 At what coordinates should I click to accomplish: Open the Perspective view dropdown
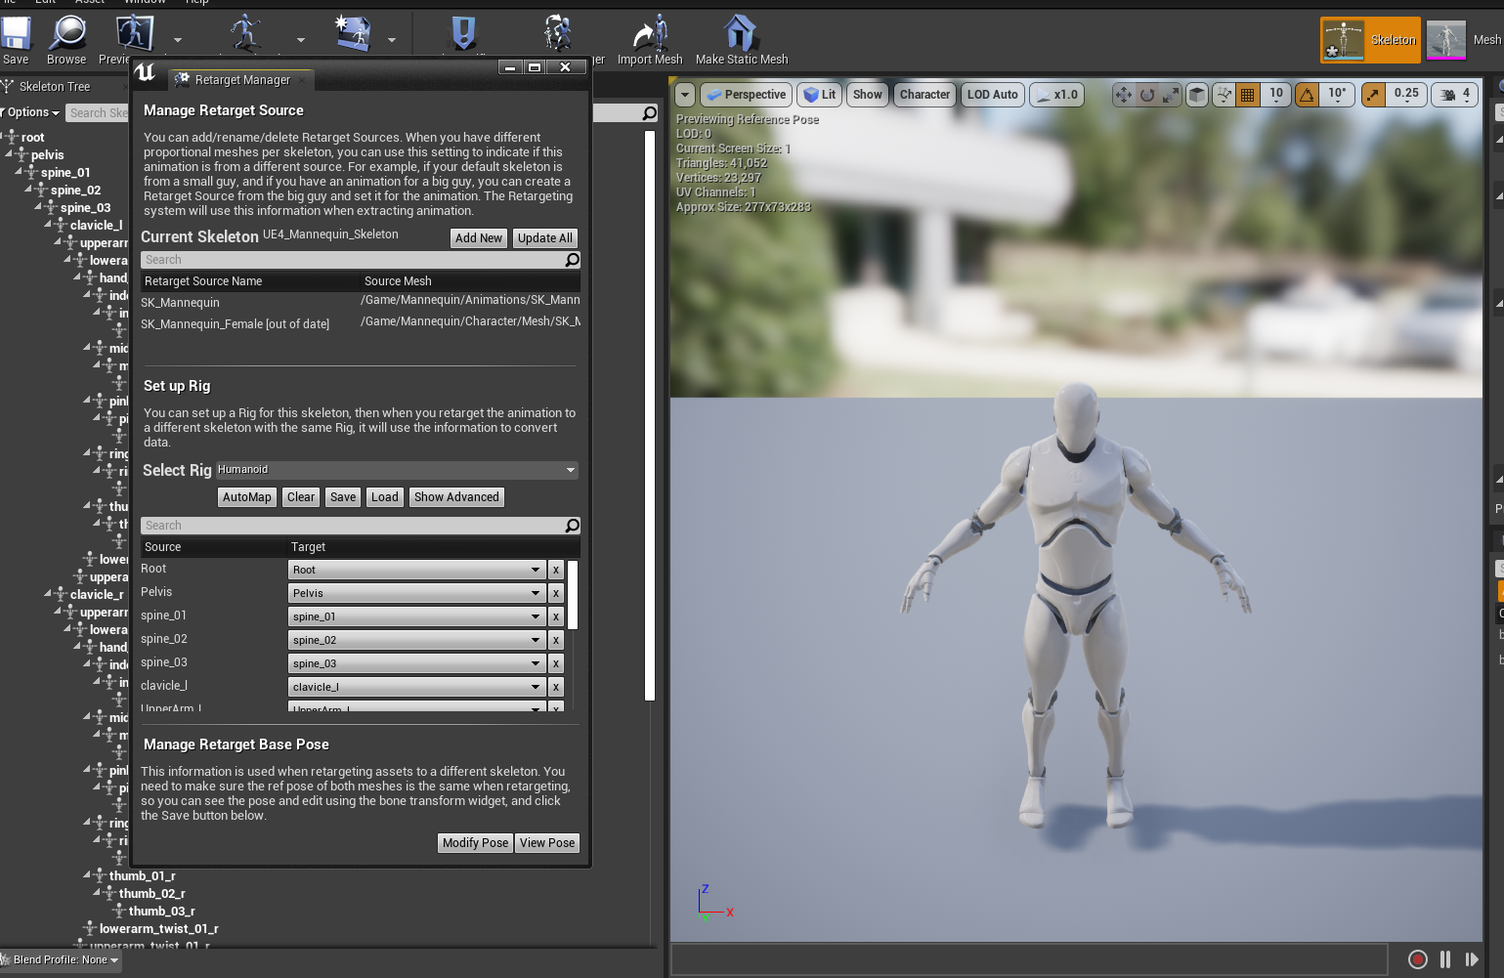click(746, 95)
